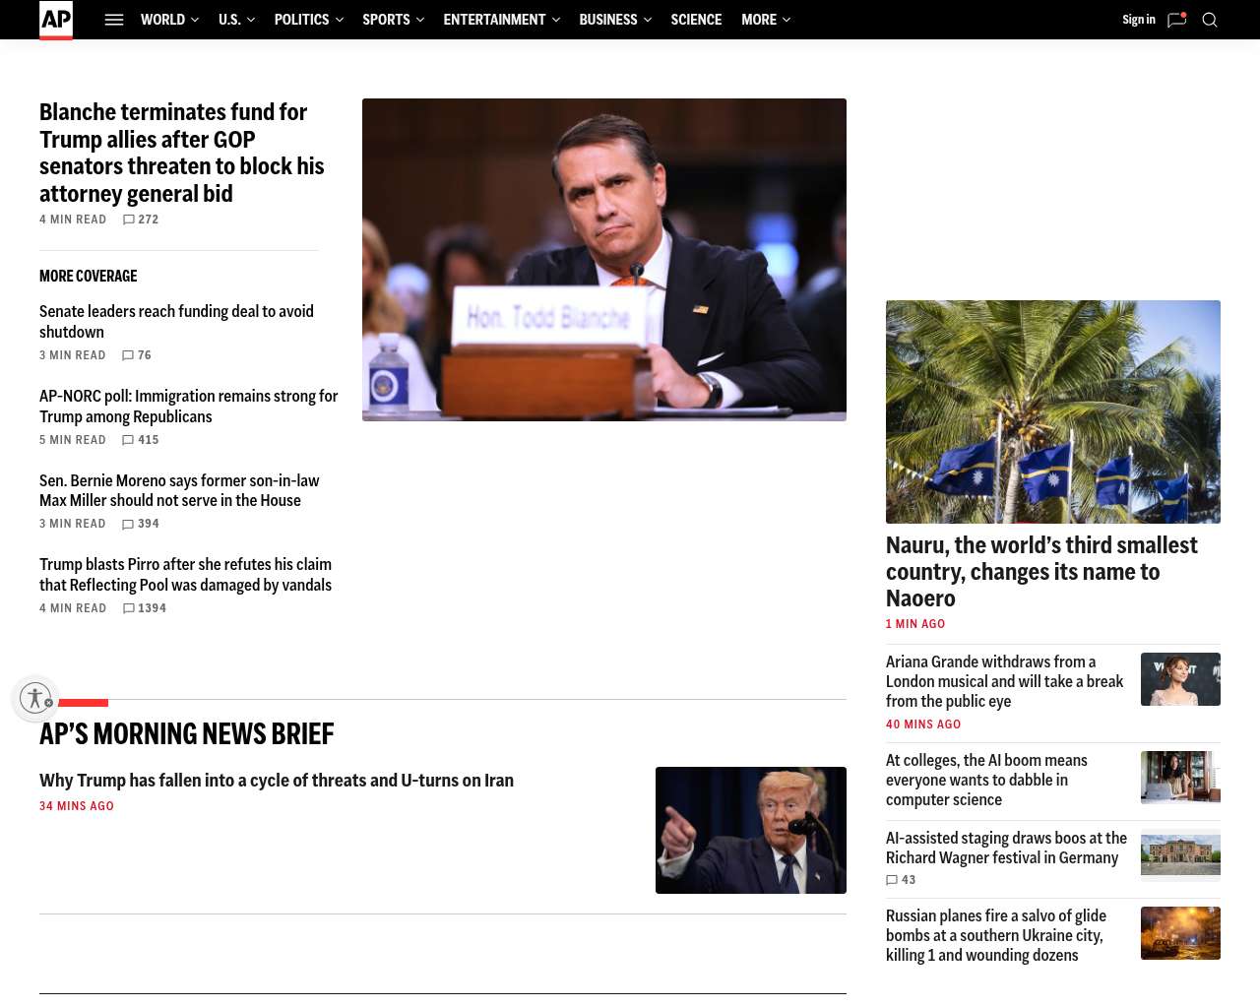Viewport: 1260px width, 1008px height.
Task: Click '5 MIN READ' under AP-NORC poll
Action: 73,440
